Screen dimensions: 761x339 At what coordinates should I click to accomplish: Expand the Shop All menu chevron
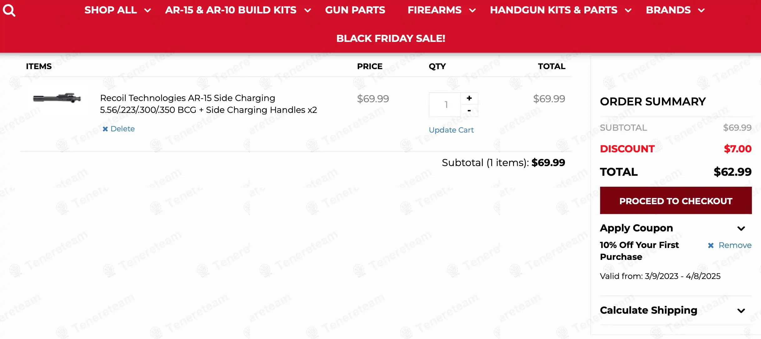click(x=148, y=11)
